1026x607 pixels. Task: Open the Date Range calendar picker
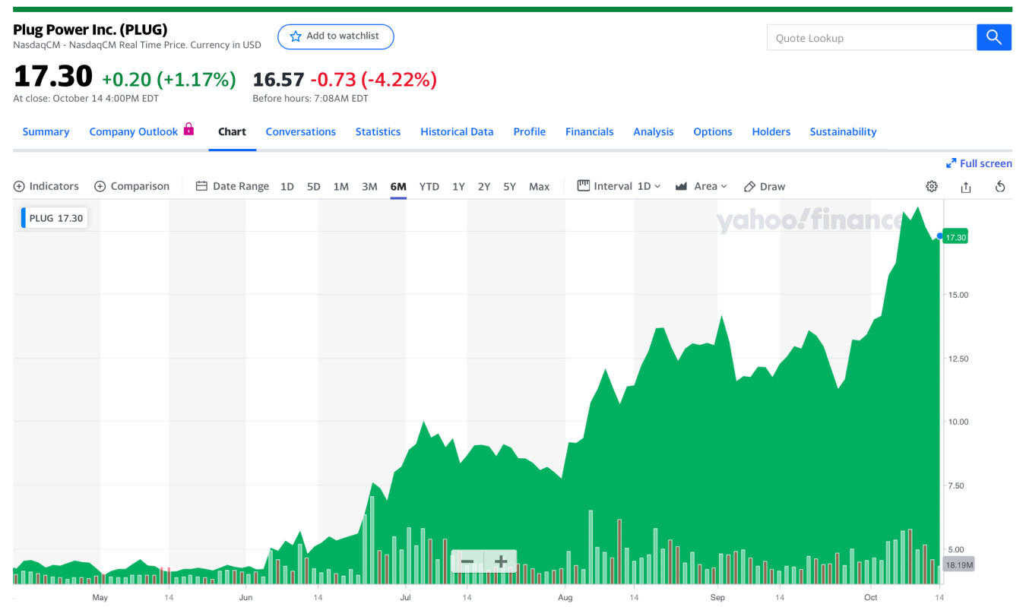pyautogui.click(x=233, y=186)
